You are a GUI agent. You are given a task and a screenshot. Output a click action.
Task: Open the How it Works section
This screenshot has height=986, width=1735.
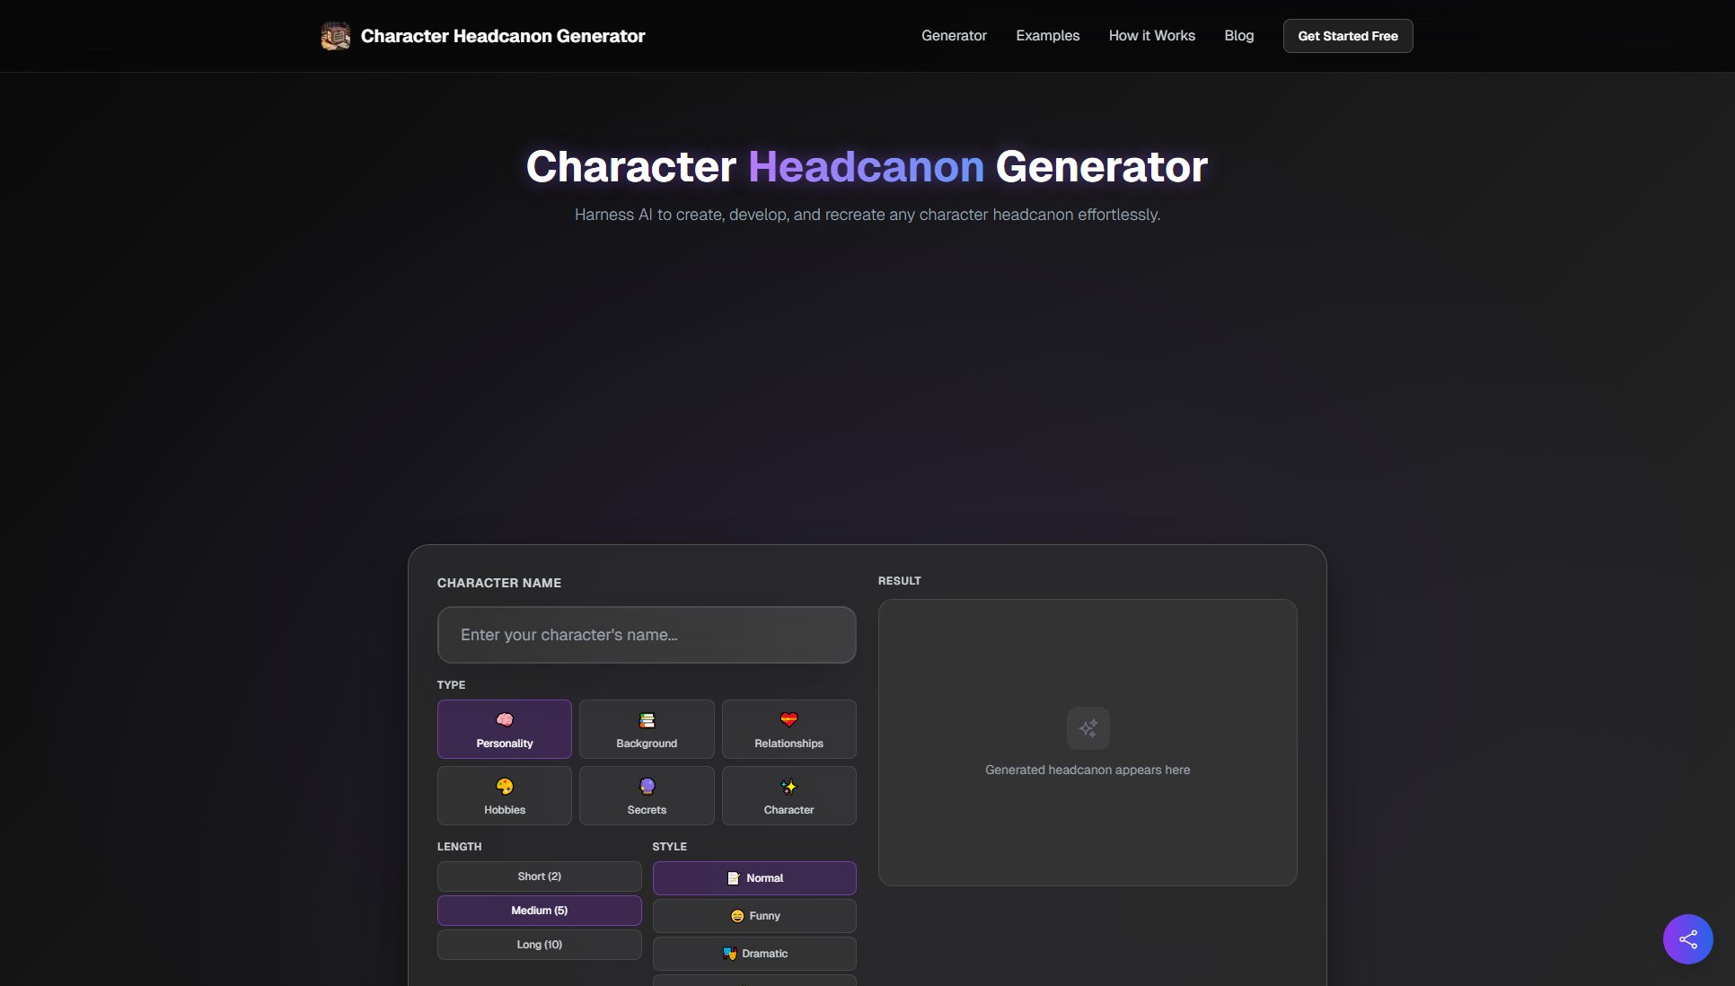[1151, 36]
